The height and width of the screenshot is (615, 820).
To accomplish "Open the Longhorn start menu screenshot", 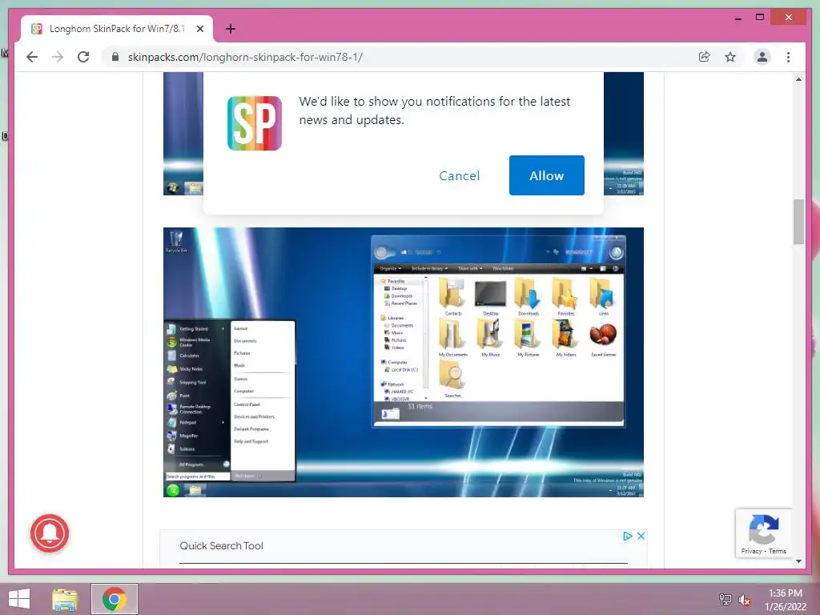I will click(x=404, y=362).
